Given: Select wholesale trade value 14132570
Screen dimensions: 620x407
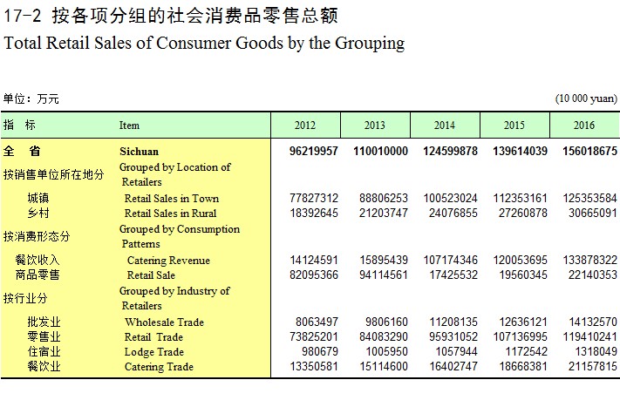Looking at the screenshot, I should click(x=593, y=322).
